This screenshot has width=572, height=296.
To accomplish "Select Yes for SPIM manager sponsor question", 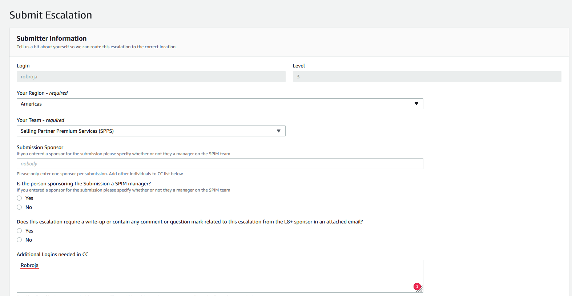I will (x=19, y=198).
